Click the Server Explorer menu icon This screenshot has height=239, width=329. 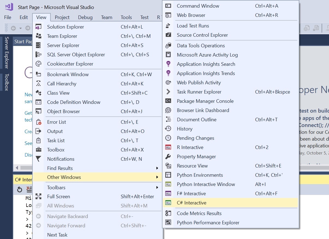pos(38,45)
